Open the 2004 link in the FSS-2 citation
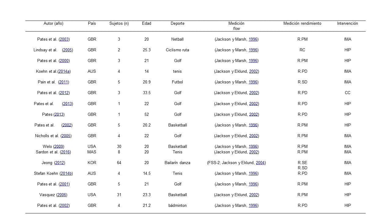 pyautogui.click(x=260, y=163)
